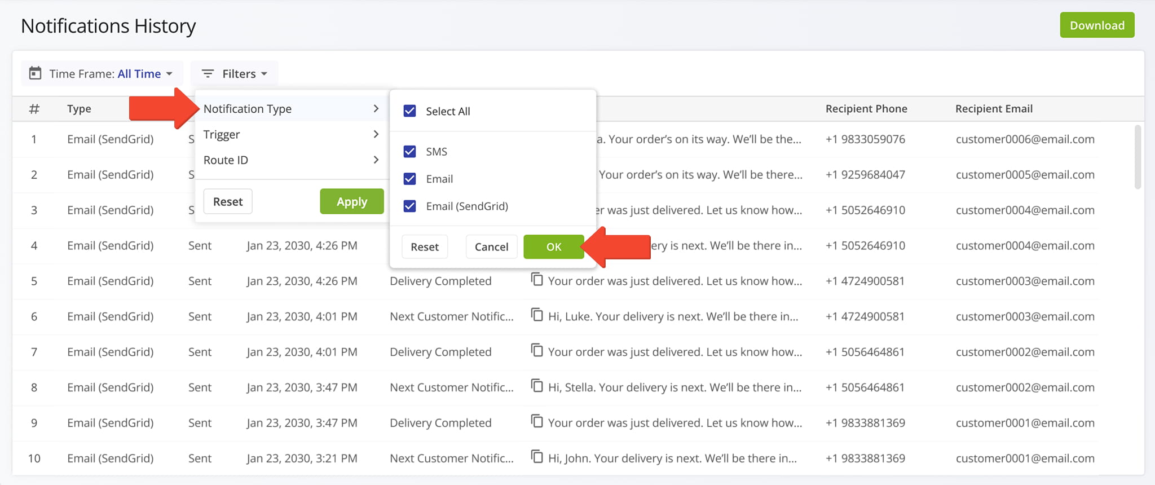Confirm selection with the OK button
Screen dimensions: 1155x485
554,247
